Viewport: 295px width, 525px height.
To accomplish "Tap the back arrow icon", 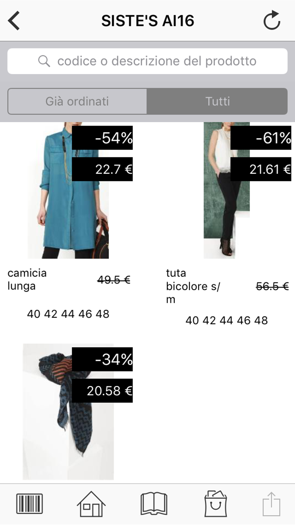I will (x=14, y=21).
